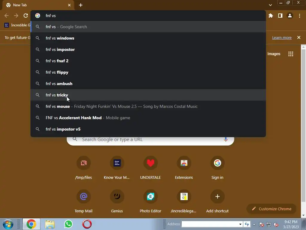Open the /tmp/files shortcut
Screen dimensions: 306x230
84,168
